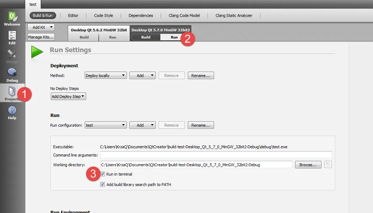The width and height of the screenshot is (373, 213).
Task: Switch to Edit mode
Action: pos(12,37)
